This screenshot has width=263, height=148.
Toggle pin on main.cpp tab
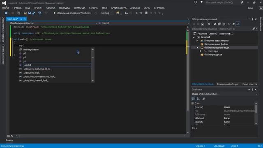[21, 19]
